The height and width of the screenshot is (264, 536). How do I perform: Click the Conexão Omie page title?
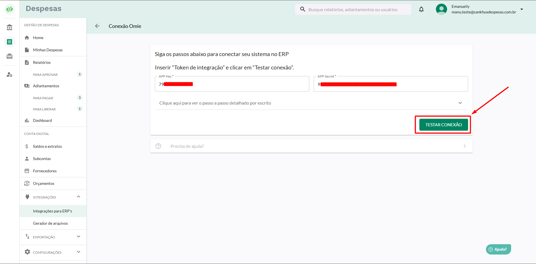tap(125, 26)
